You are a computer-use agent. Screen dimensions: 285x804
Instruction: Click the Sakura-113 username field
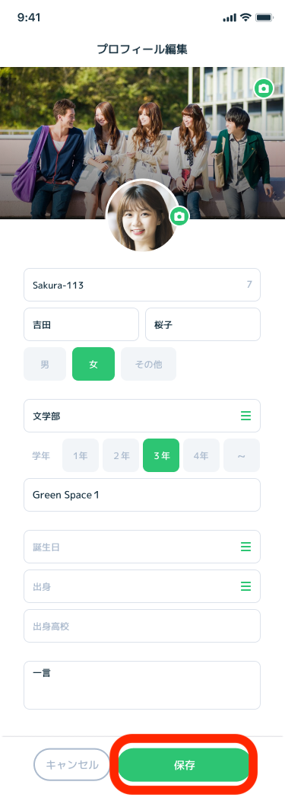pos(142,285)
